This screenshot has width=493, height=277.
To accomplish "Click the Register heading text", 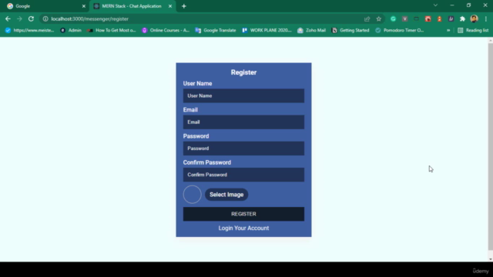I will click(243, 72).
